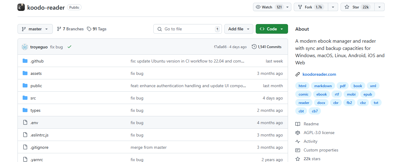410x162 pixels.
Task: Open commit hash f7a8a66
Action: click(220, 47)
